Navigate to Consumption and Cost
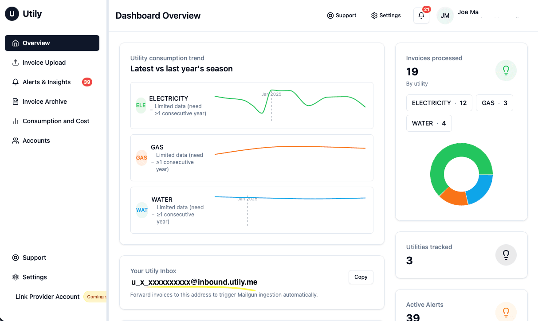The width and height of the screenshot is (538, 321). pos(56,121)
